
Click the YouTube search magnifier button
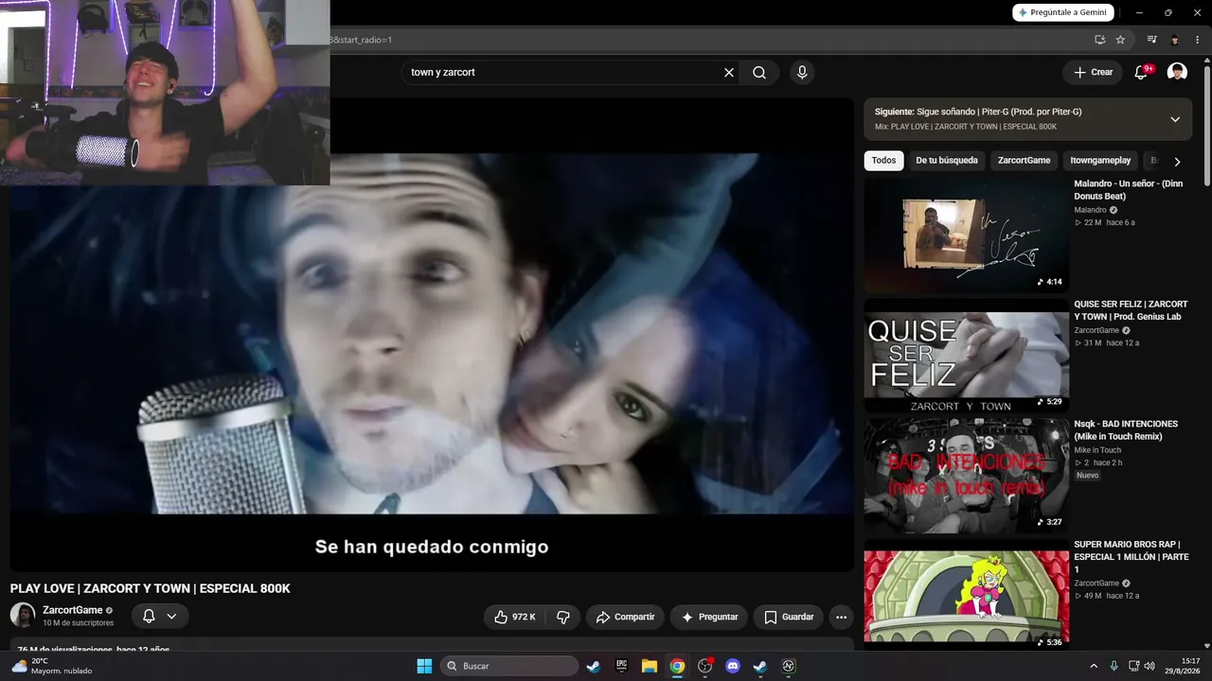click(x=759, y=73)
